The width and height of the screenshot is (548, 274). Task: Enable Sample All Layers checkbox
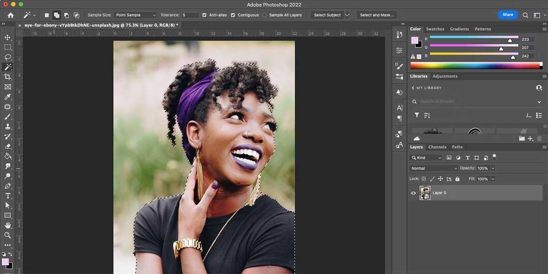click(x=264, y=15)
